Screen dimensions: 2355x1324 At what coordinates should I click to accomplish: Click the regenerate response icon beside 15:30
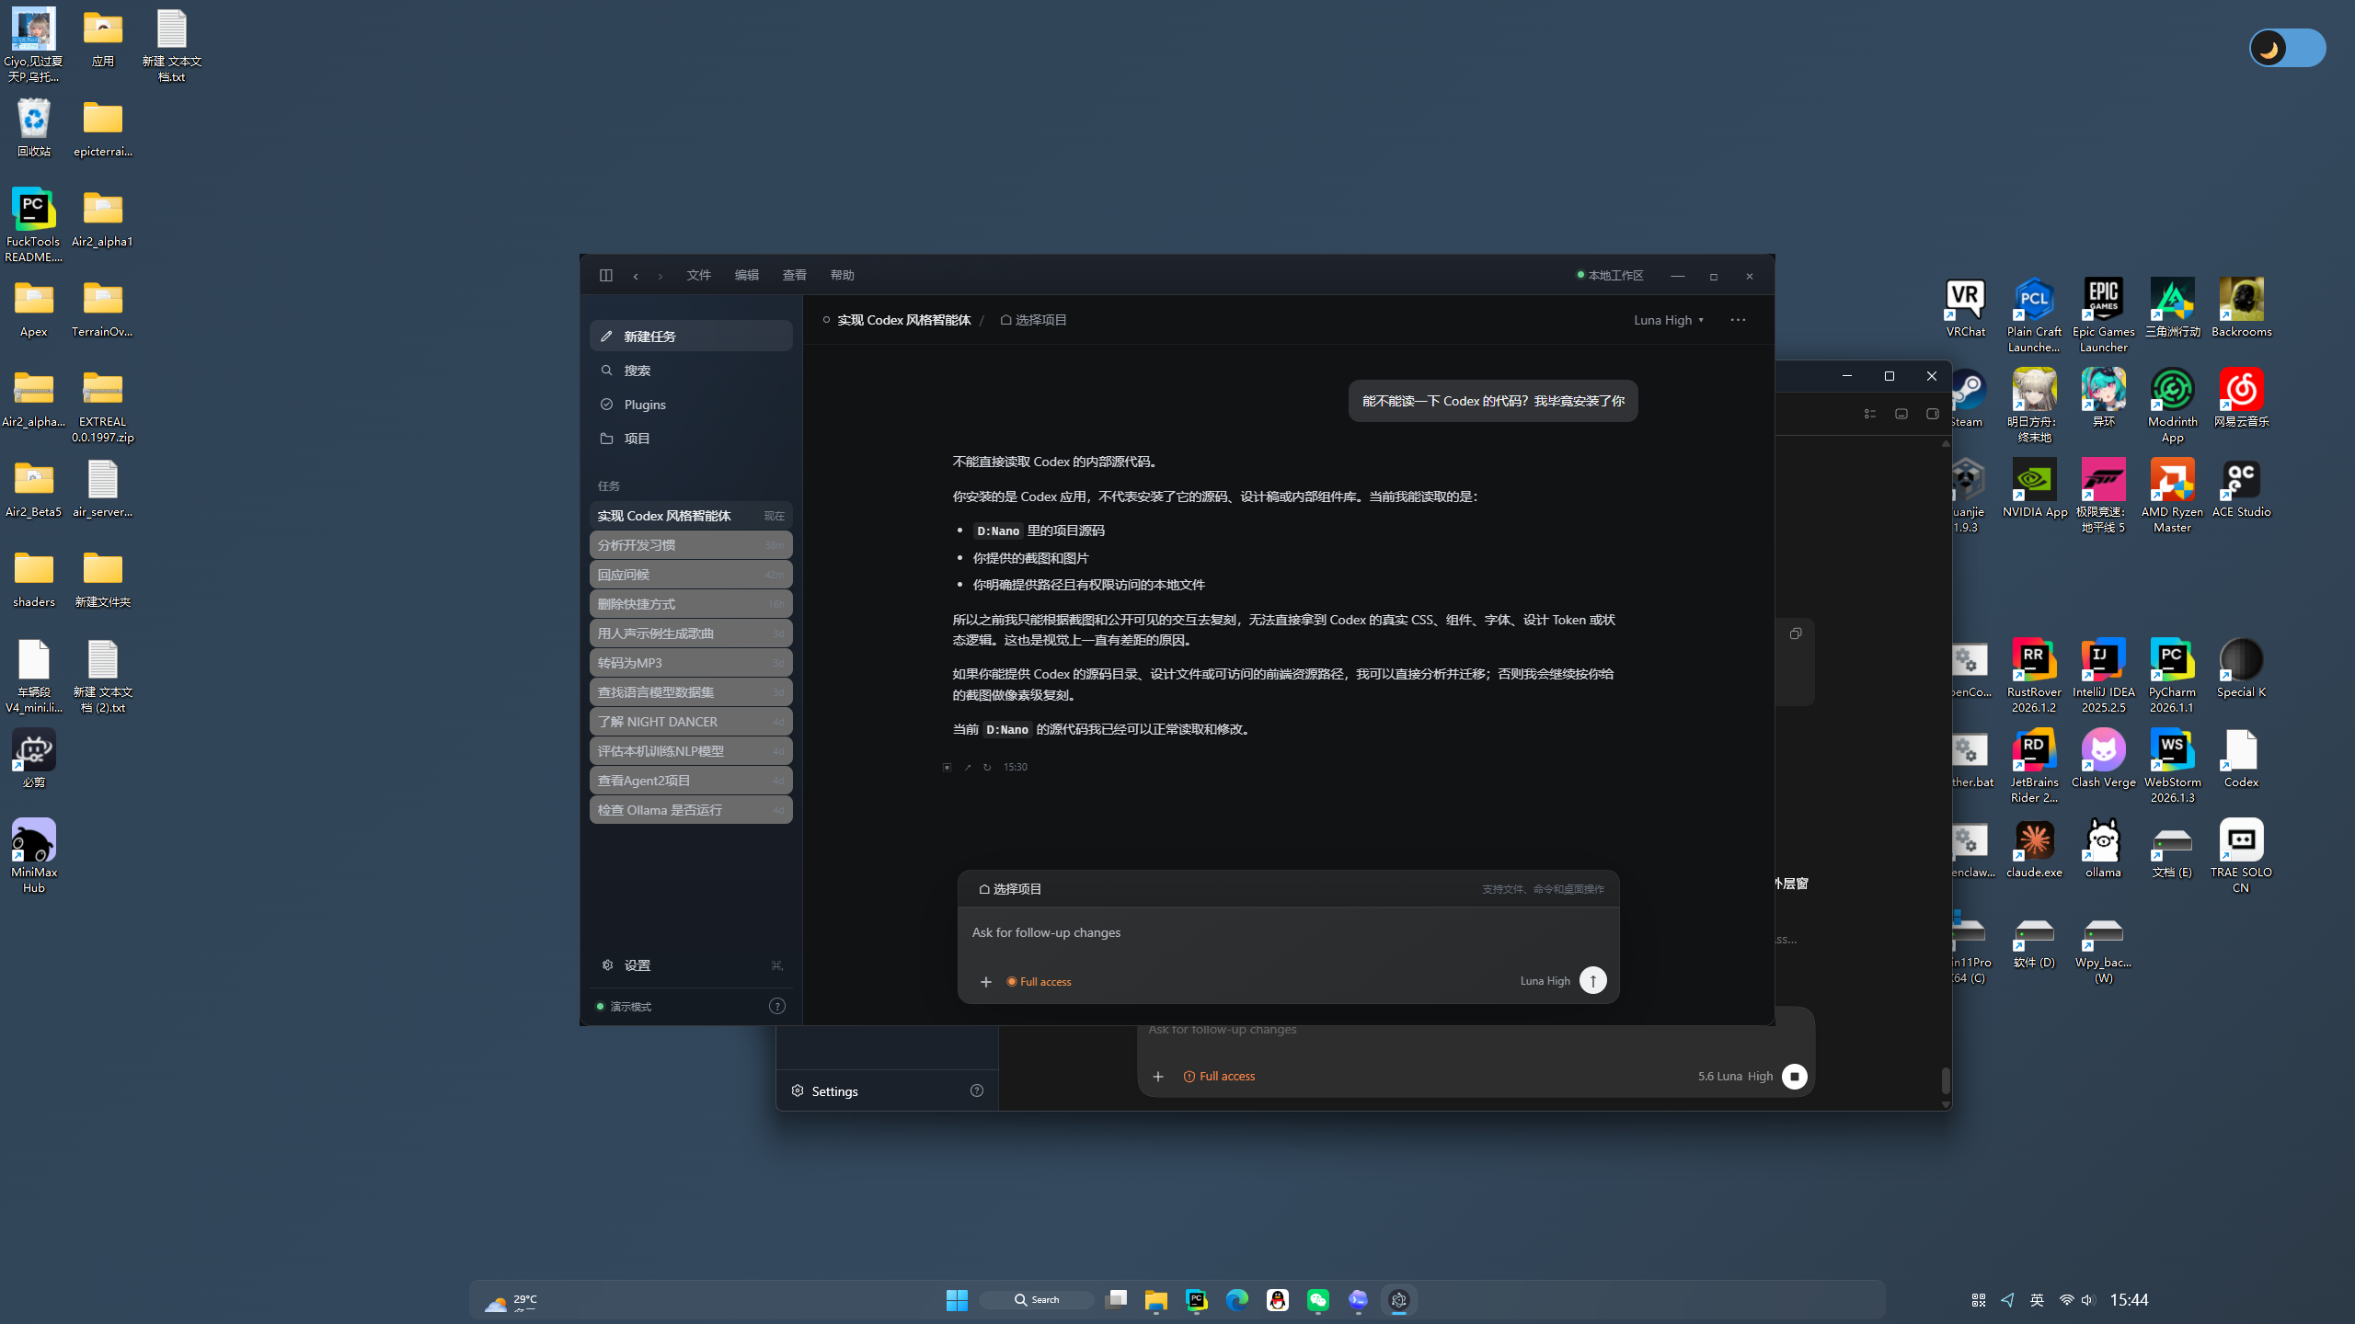pyautogui.click(x=987, y=767)
